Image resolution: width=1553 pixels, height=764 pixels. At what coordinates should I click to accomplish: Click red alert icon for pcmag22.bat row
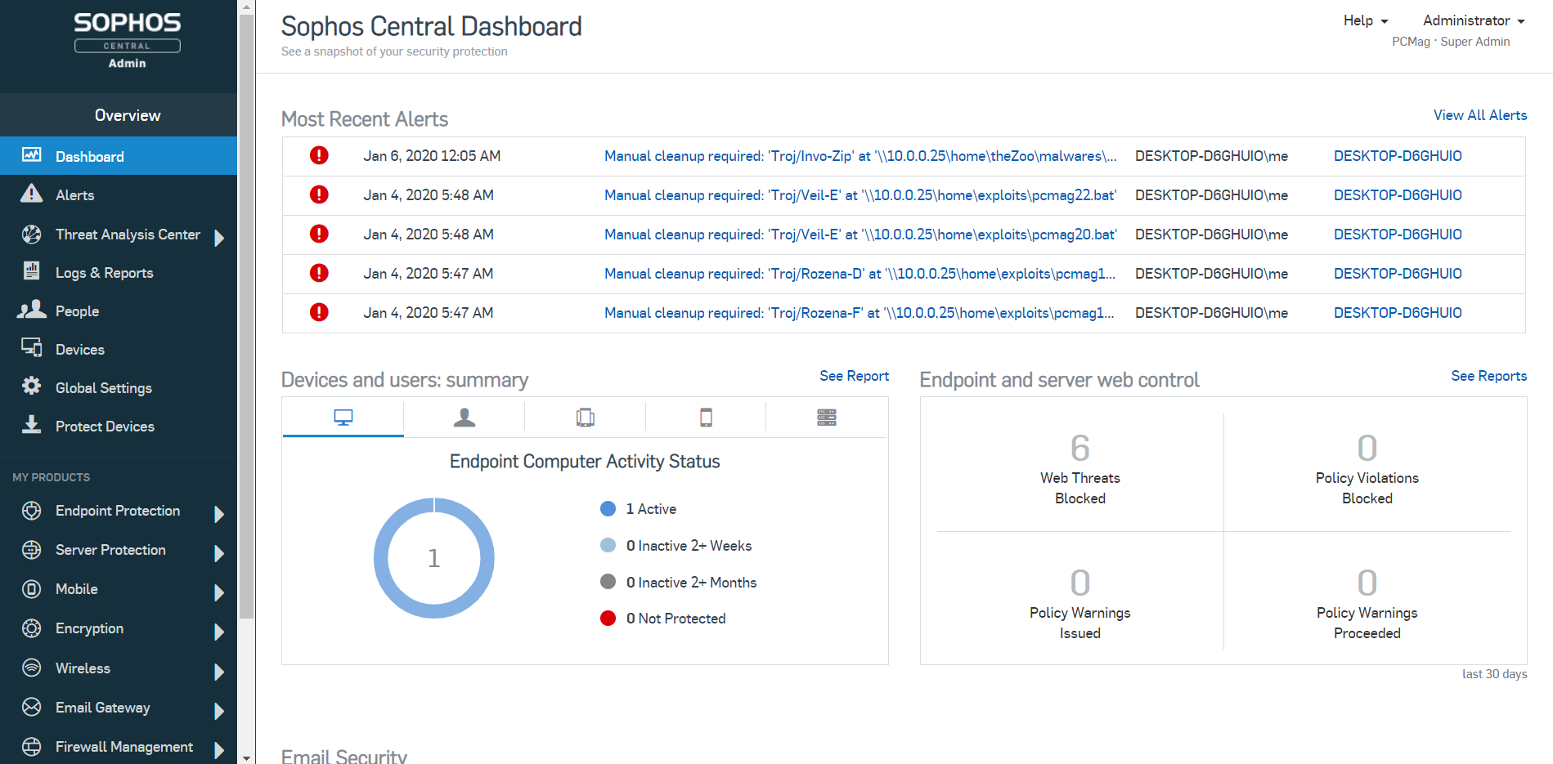click(x=319, y=194)
